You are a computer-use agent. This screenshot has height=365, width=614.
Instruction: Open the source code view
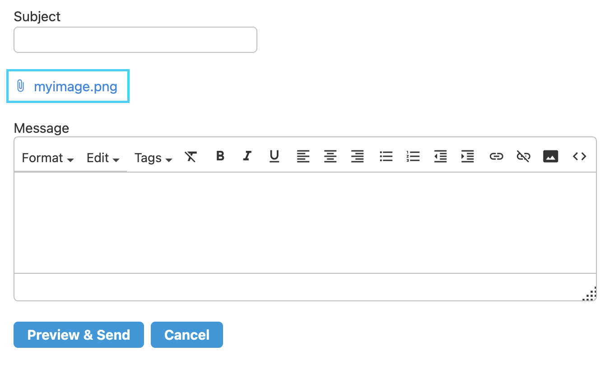pyautogui.click(x=579, y=157)
